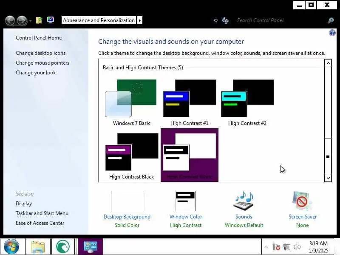This screenshot has width=340, height=255.
Task: Click the magnifier search icon
Action: (x=331, y=20)
